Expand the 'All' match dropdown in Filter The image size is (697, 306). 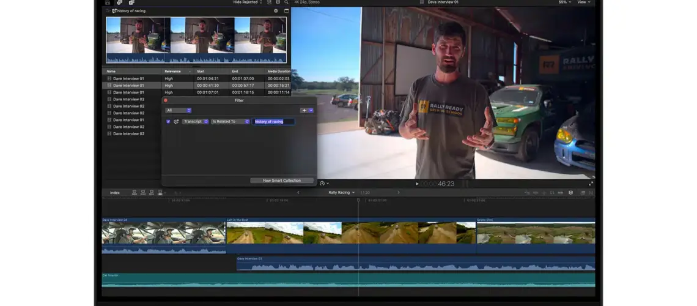(179, 110)
